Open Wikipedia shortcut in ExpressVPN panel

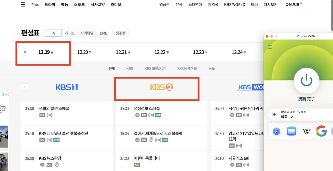coord(306,131)
